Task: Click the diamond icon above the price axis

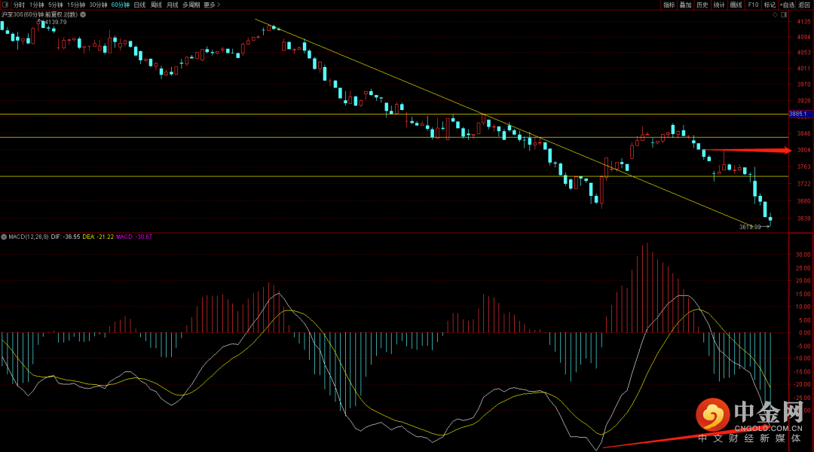Action: [776, 14]
